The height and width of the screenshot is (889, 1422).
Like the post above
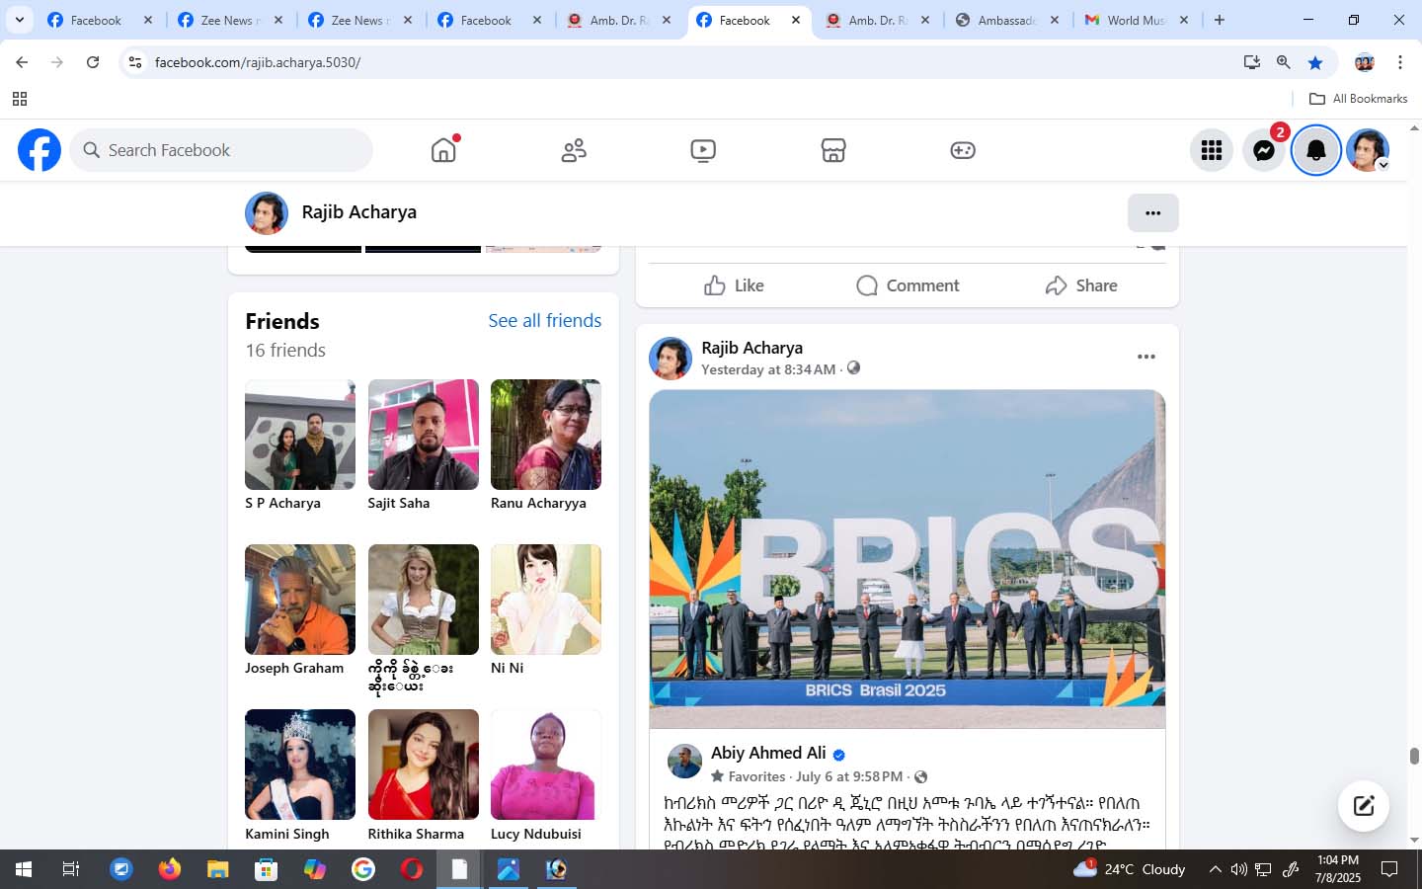(734, 285)
